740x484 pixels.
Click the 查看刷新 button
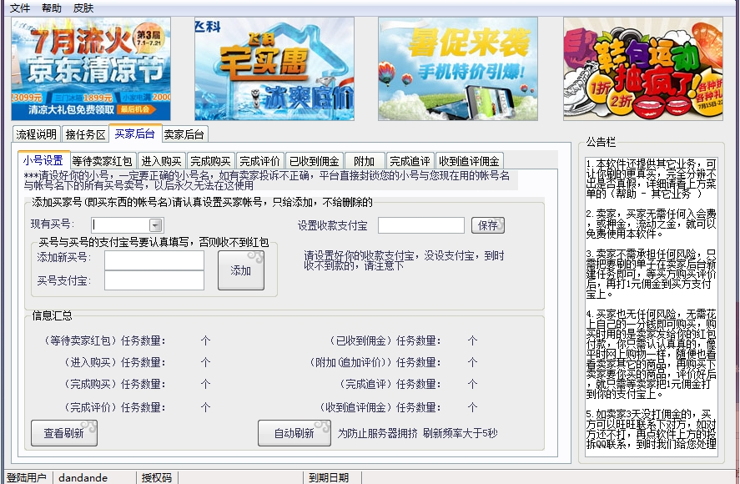[64, 433]
